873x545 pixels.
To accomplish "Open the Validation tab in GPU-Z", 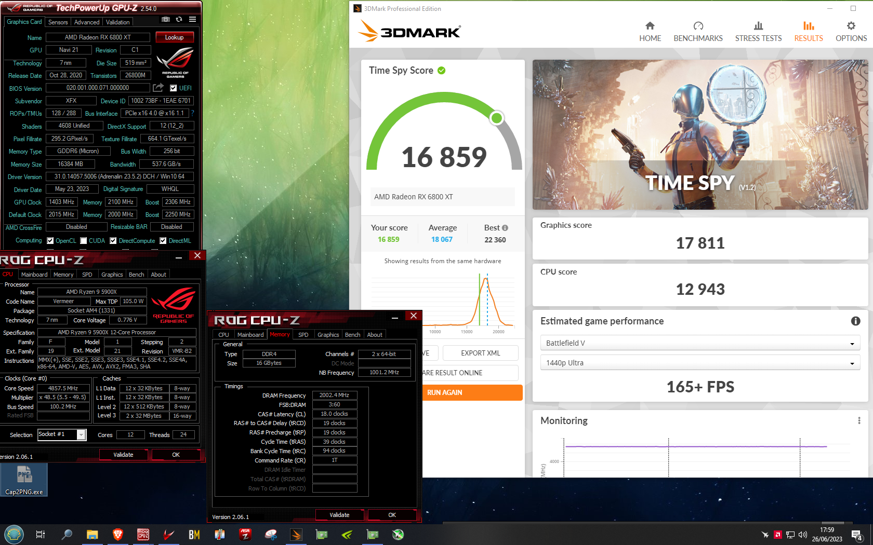I will pyautogui.click(x=118, y=22).
